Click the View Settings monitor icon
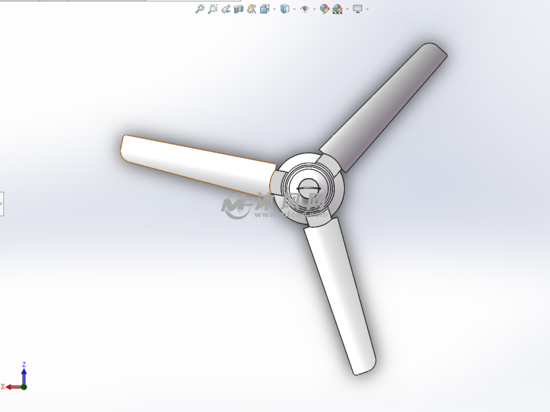550x412 pixels. (357, 9)
